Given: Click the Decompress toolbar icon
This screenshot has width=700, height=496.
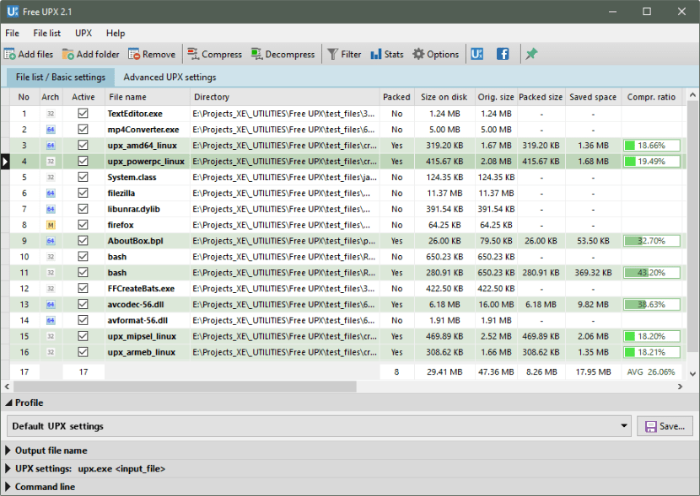Looking at the screenshot, I should pos(256,53).
